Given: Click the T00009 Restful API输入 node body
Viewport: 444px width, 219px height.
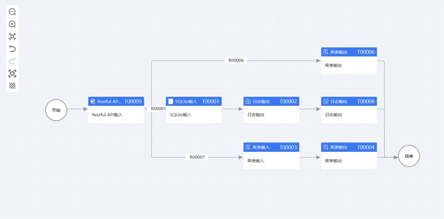Looking at the screenshot, I should click(116, 115).
